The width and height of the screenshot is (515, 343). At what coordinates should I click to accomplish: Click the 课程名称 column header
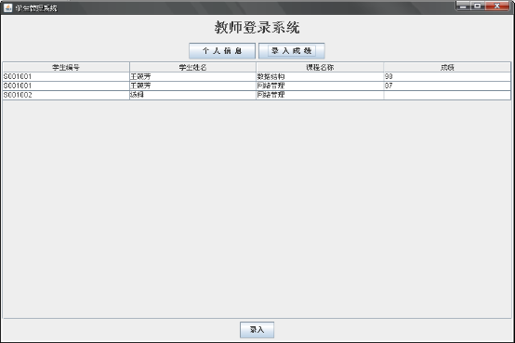click(320, 67)
